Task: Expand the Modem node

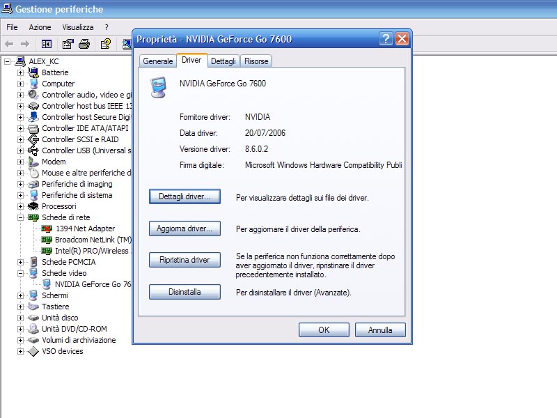Action: pos(21,162)
